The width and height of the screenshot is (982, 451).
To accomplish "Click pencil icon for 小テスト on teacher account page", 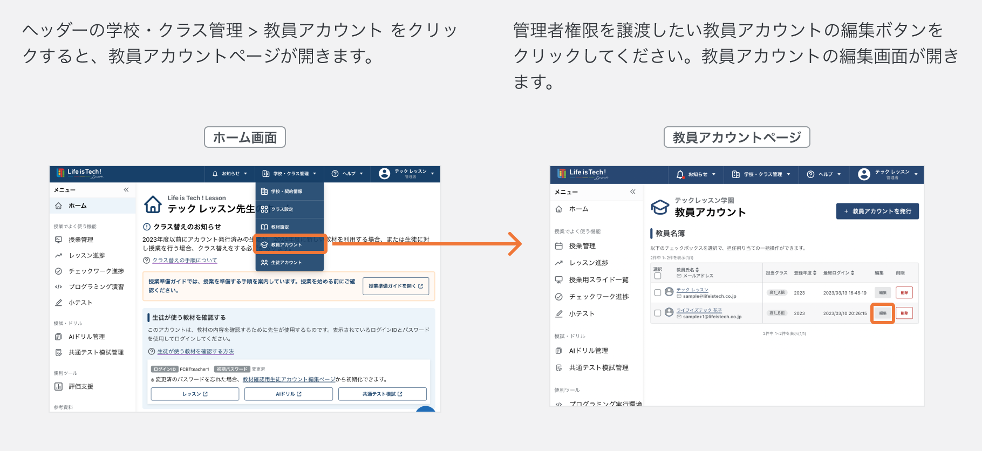I will [559, 313].
